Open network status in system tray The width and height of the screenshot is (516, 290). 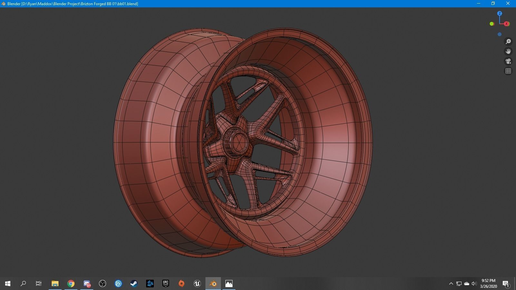coord(459,284)
